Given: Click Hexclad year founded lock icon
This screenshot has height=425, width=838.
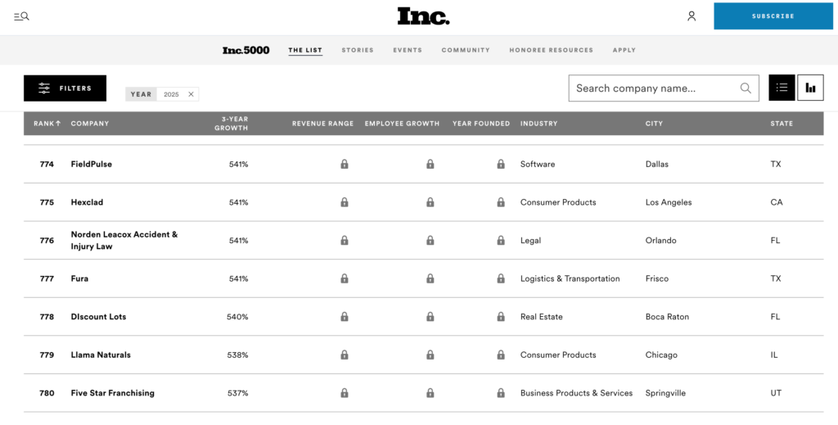Looking at the screenshot, I should (501, 202).
